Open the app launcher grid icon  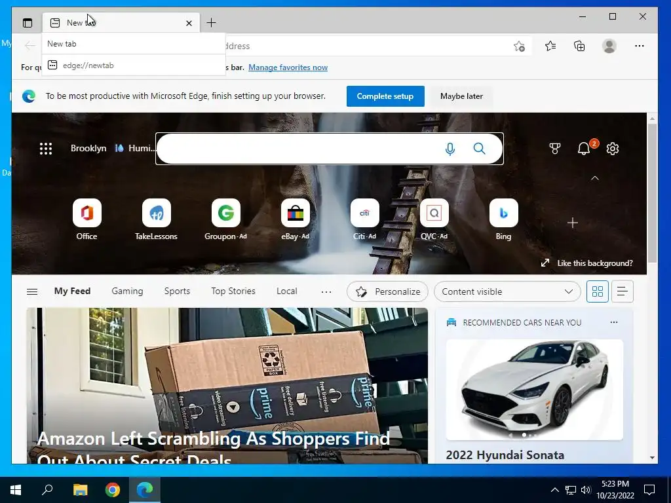[46, 149]
